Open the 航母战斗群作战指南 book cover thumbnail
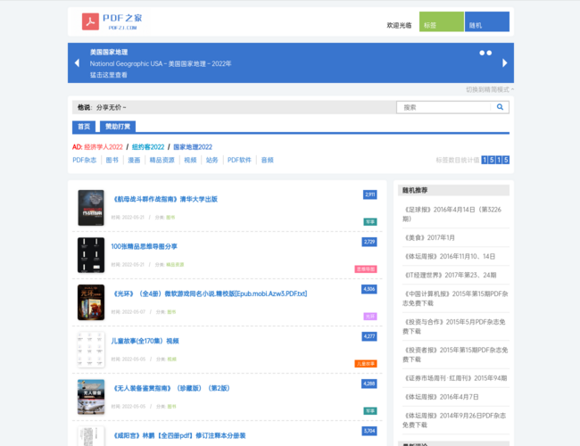Viewport: 580px width, 446px height. tap(91, 207)
